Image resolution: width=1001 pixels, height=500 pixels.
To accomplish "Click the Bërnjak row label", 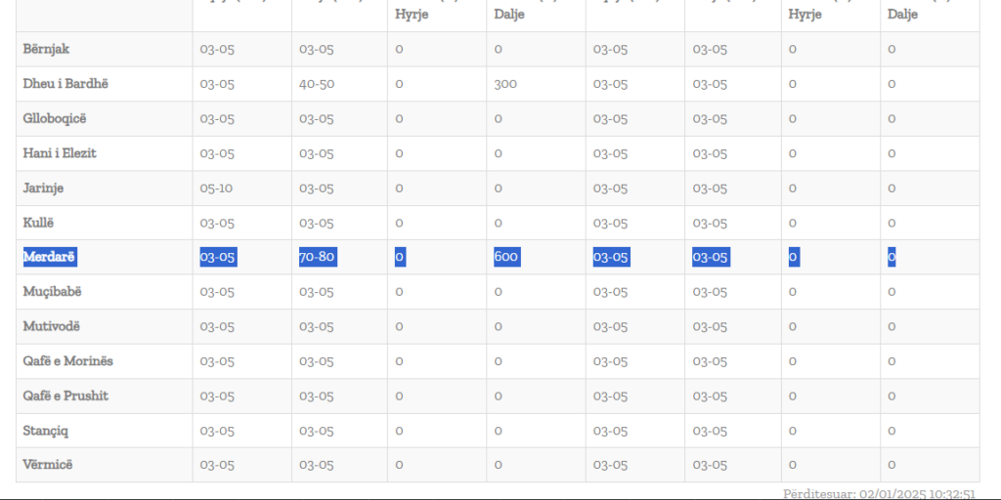I will [x=46, y=49].
